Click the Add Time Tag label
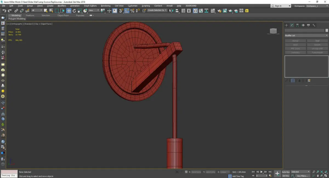Screen dimensions: 329x178 coord(238,176)
